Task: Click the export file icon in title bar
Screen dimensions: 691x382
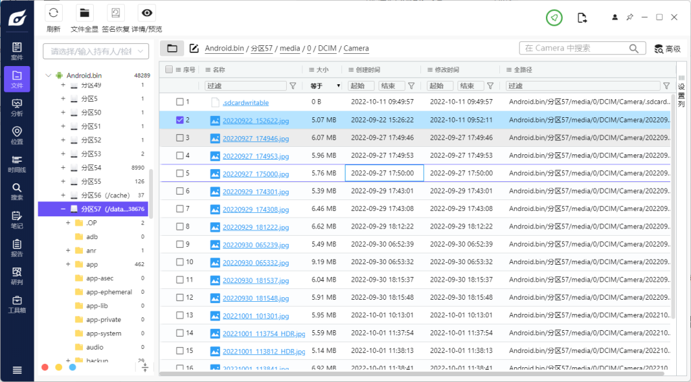Action: pos(582,18)
